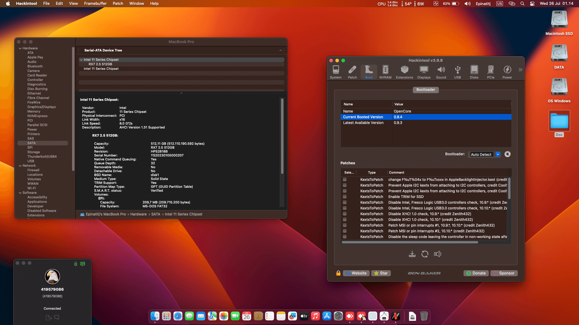This screenshot has height=325, width=579.
Task: Open the System panel in Hackintool
Action: 336,72
